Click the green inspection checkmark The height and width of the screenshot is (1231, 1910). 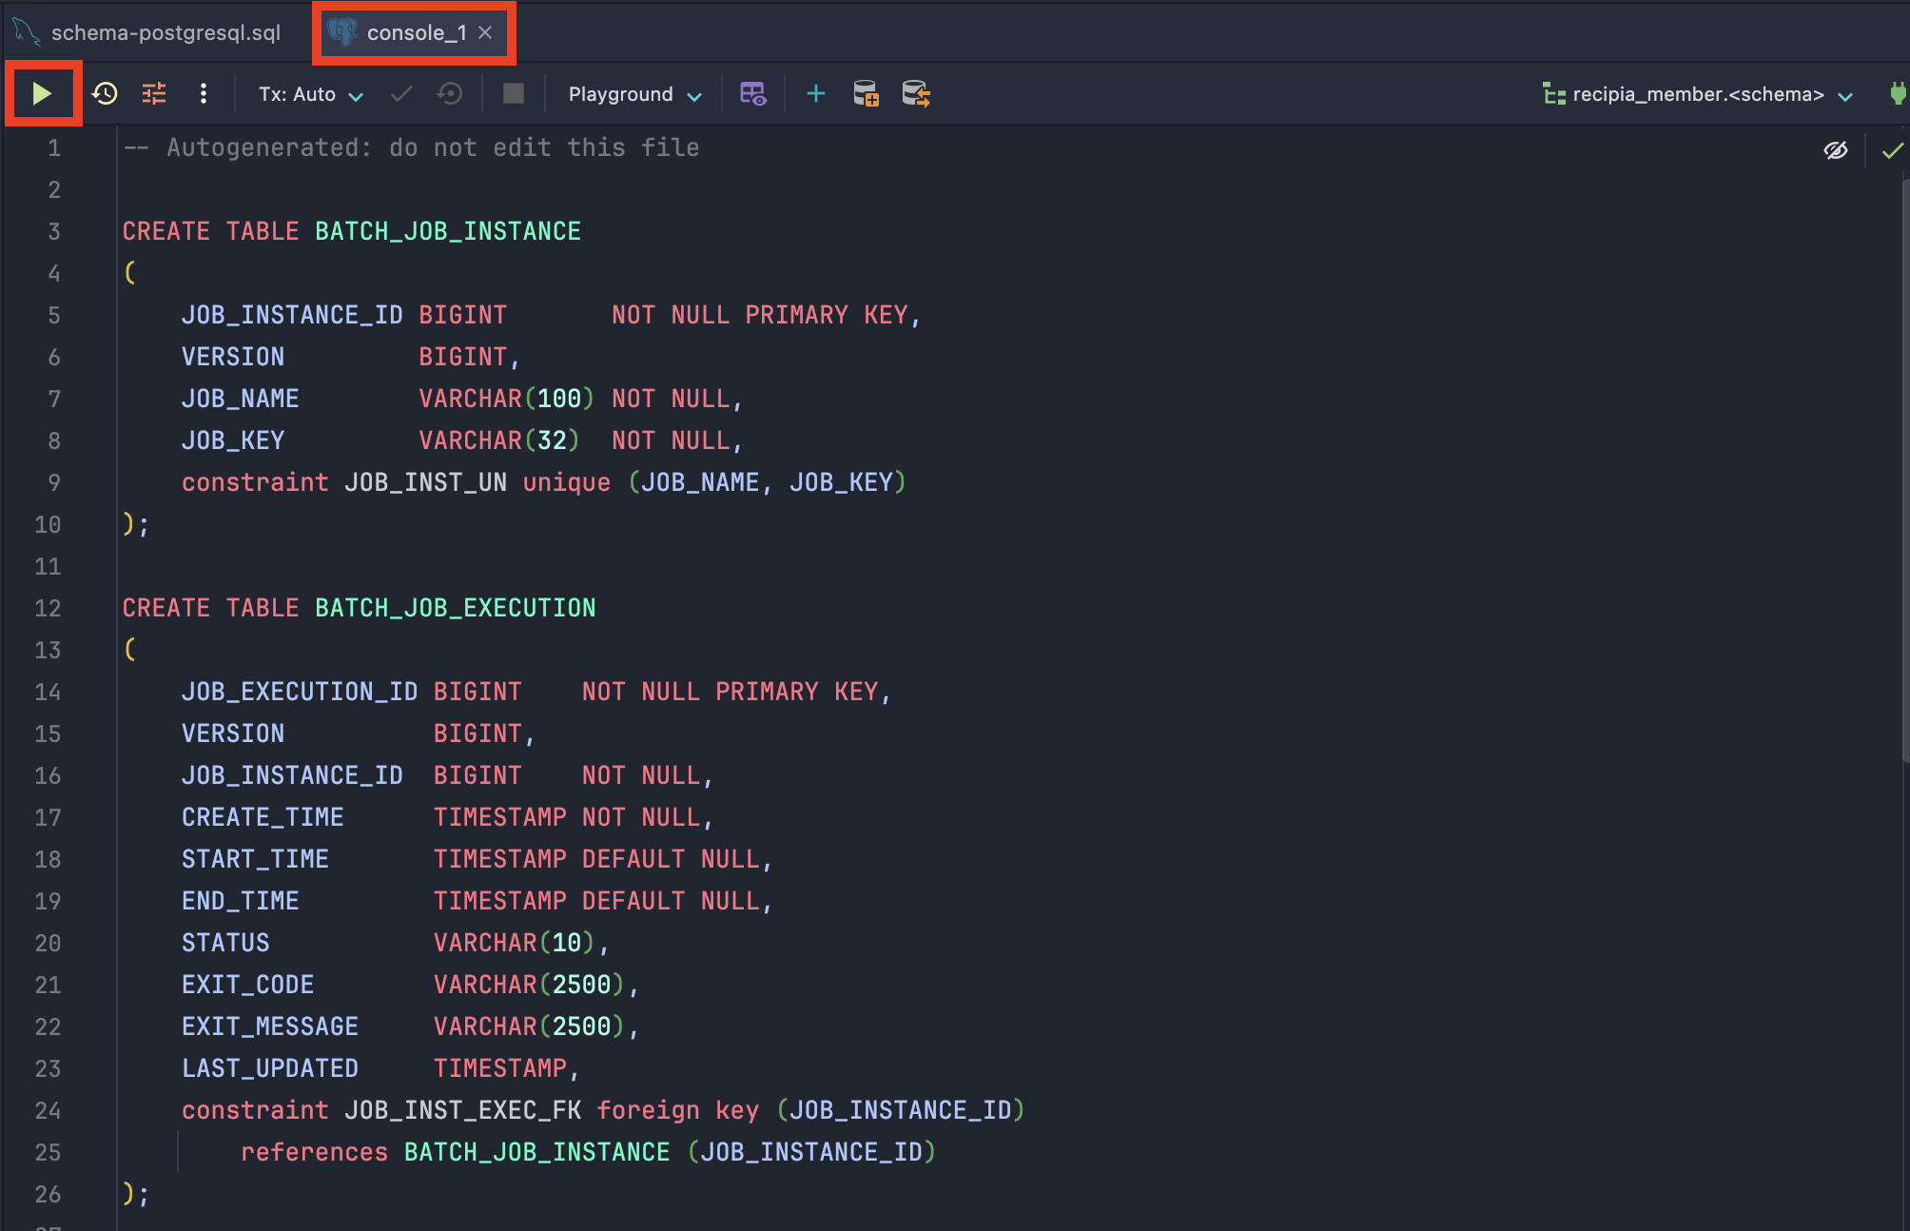click(x=1893, y=150)
